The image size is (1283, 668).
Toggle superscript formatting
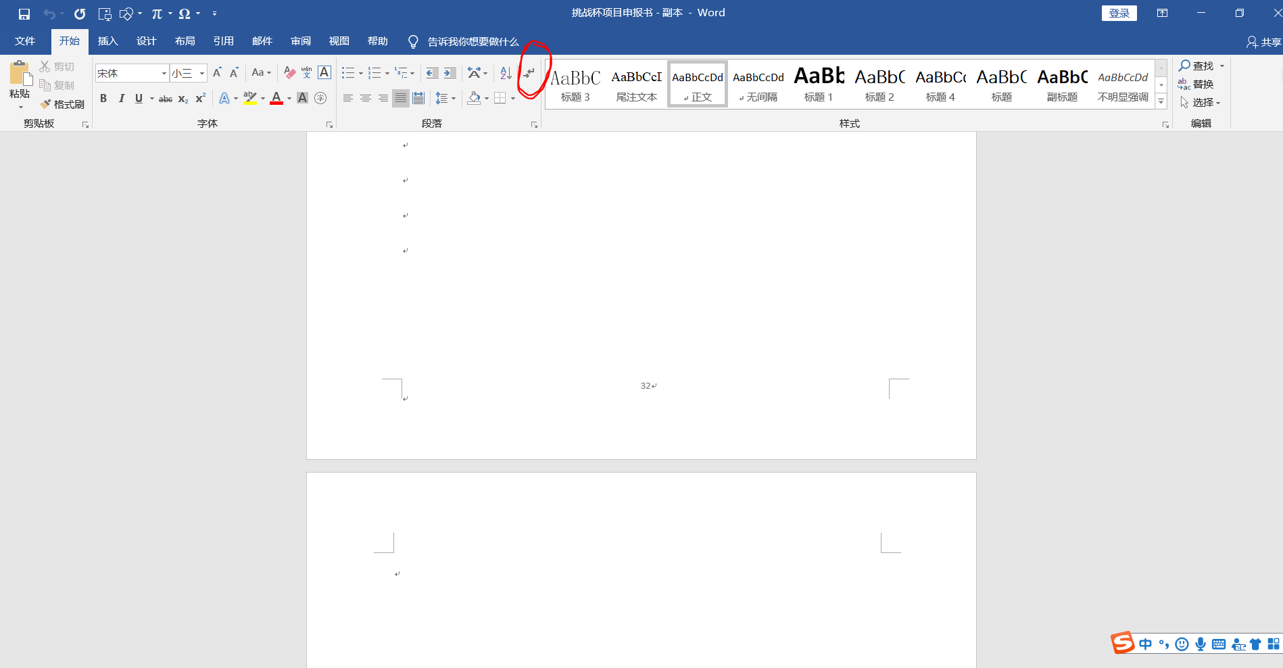point(201,98)
